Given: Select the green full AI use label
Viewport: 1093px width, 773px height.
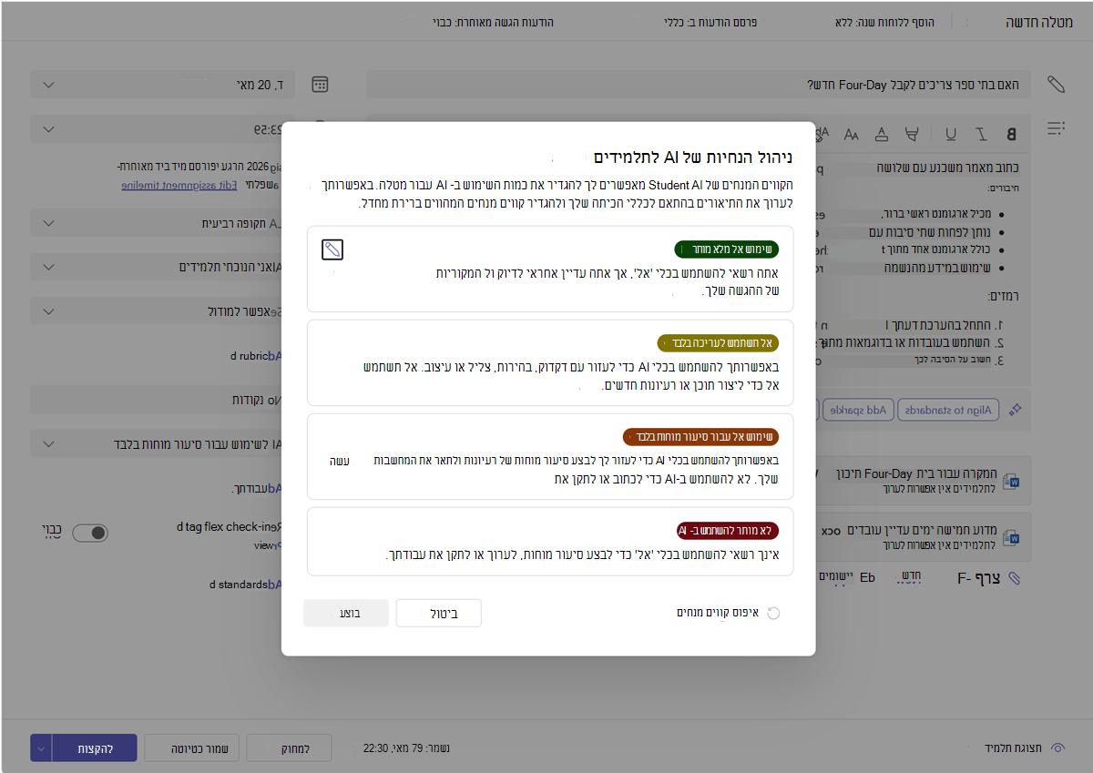Looking at the screenshot, I should click(727, 249).
